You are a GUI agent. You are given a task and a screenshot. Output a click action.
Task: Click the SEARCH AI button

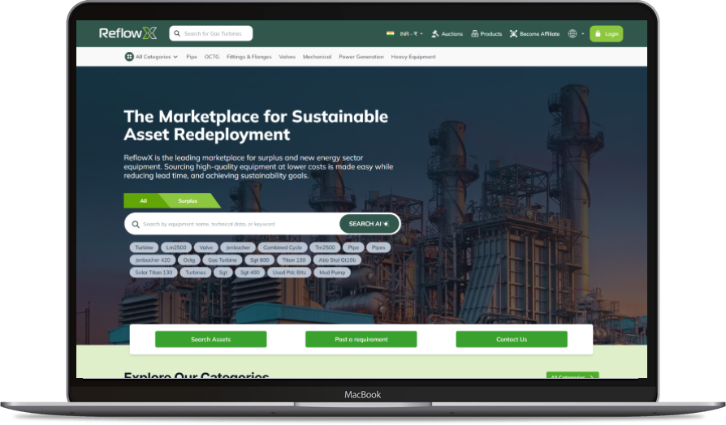click(x=369, y=224)
